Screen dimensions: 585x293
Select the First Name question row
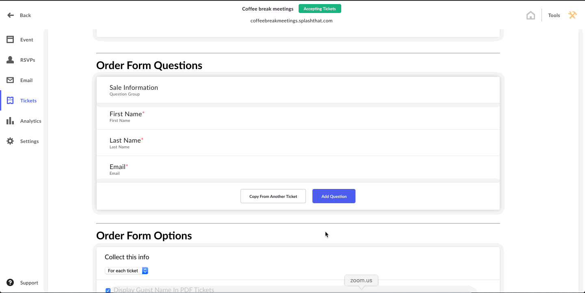[298, 117]
